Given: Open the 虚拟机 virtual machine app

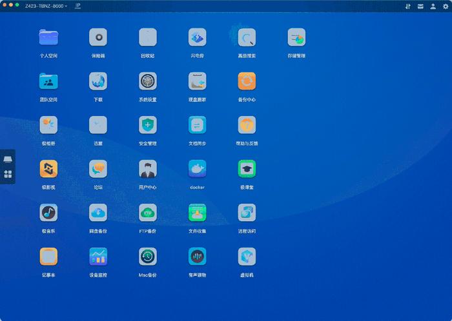Looking at the screenshot, I should pos(247,257).
